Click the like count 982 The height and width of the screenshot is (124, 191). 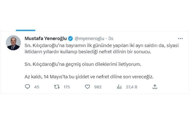[x=98, y=87]
